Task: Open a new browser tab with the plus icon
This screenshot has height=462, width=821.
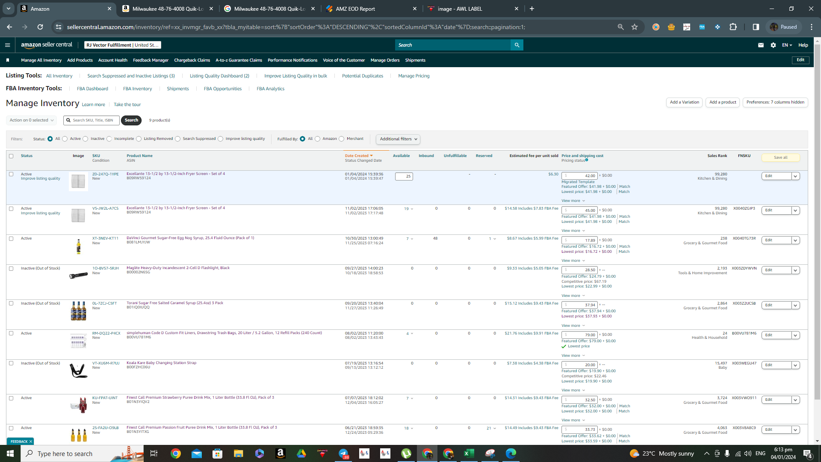Action: [532, 9]
